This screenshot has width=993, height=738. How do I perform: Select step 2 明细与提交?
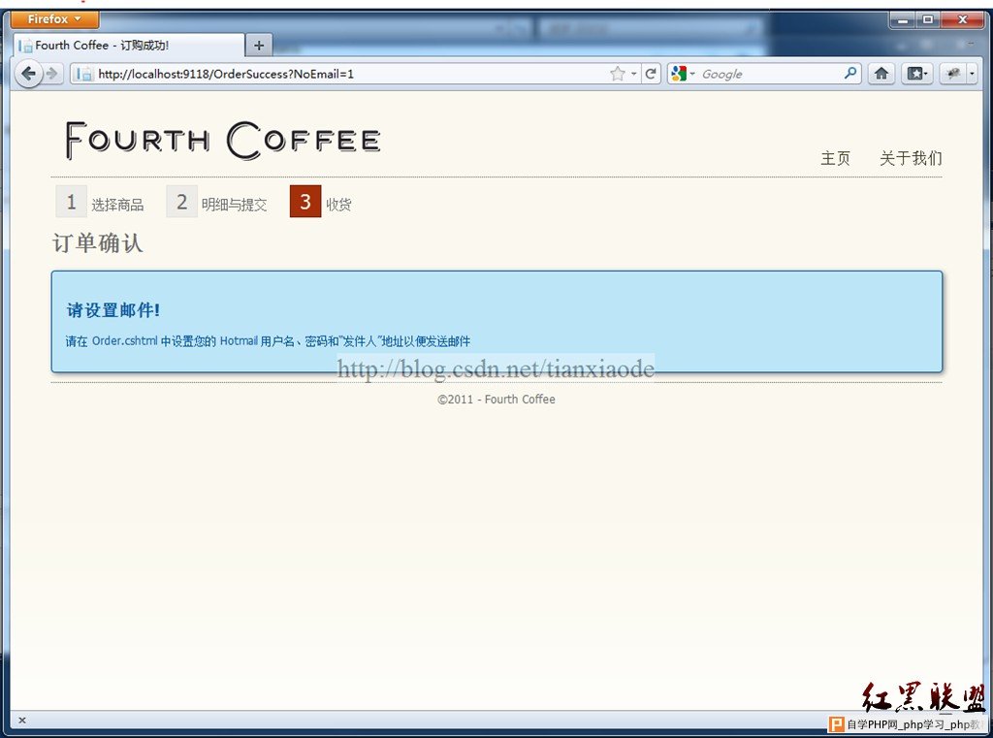pos(216,202)
